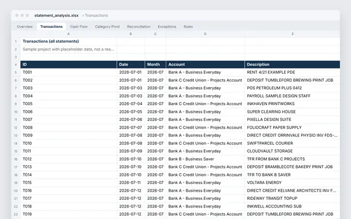Select cell T017
This screenshot has width=351, height=219.
point(68,198)
